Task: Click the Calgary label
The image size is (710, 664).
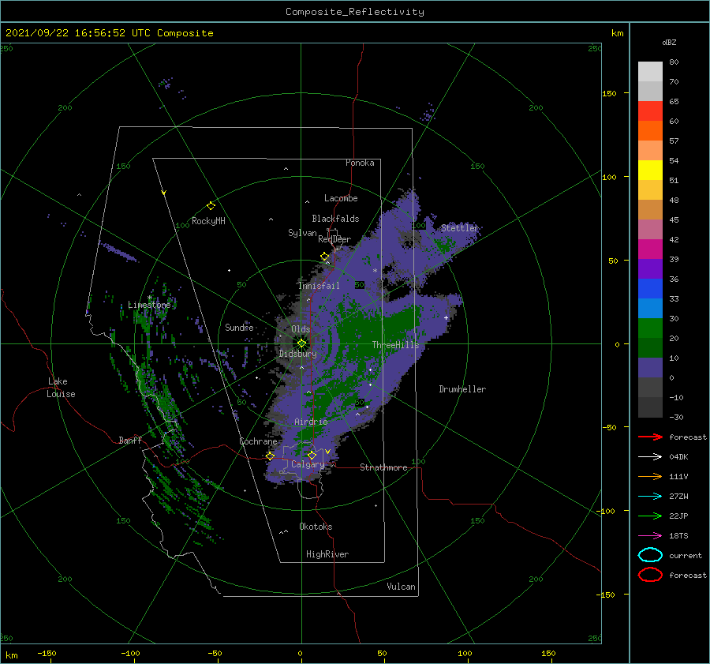Action: pos(308,464)
